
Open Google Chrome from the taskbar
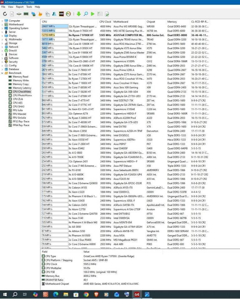coord(86,294)
